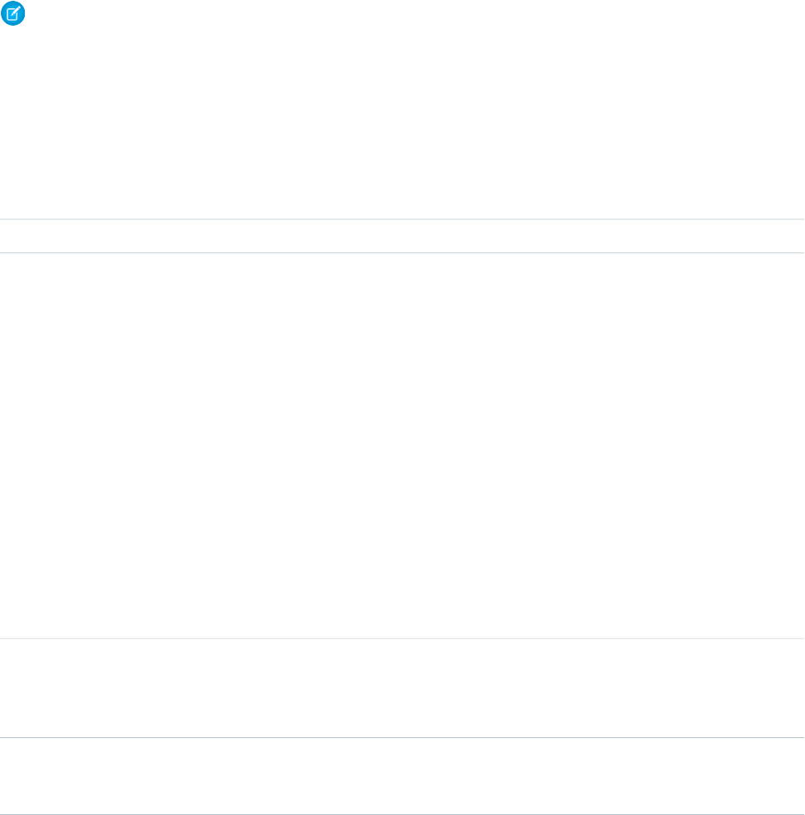Viewport: 805px width, 815px height.
Task: Click inside the tall first table row
Action: tap(402, 445)
